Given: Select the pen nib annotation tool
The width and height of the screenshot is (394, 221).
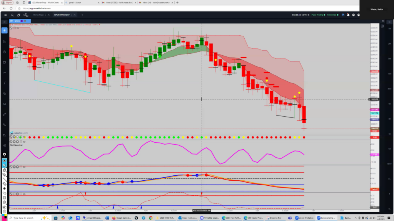Looking at the screenshot, I should pos(5,155).
